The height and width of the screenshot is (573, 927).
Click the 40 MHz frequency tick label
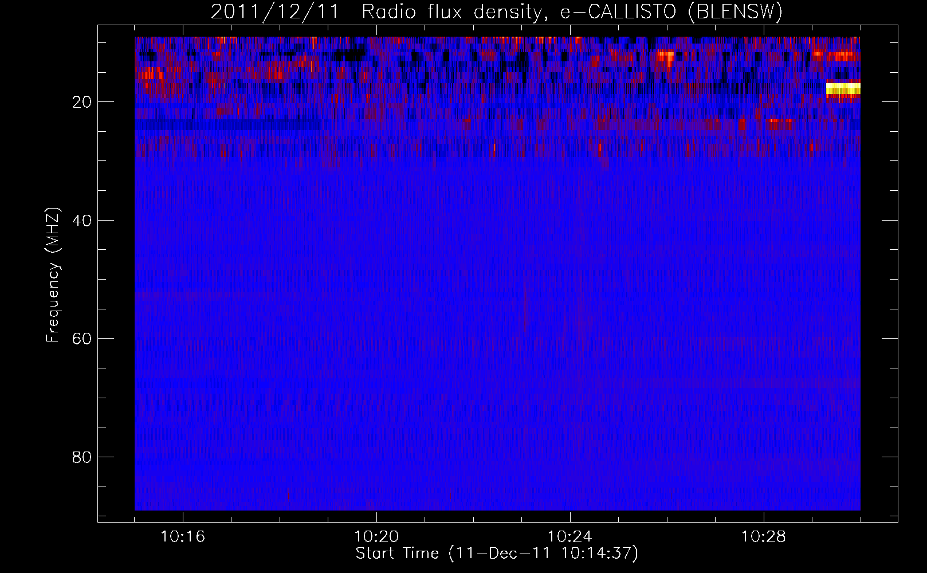click(83, 221)
